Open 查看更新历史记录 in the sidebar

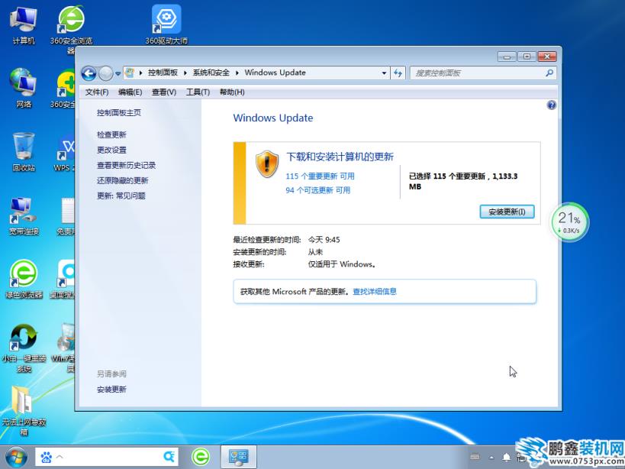[126, 165]
